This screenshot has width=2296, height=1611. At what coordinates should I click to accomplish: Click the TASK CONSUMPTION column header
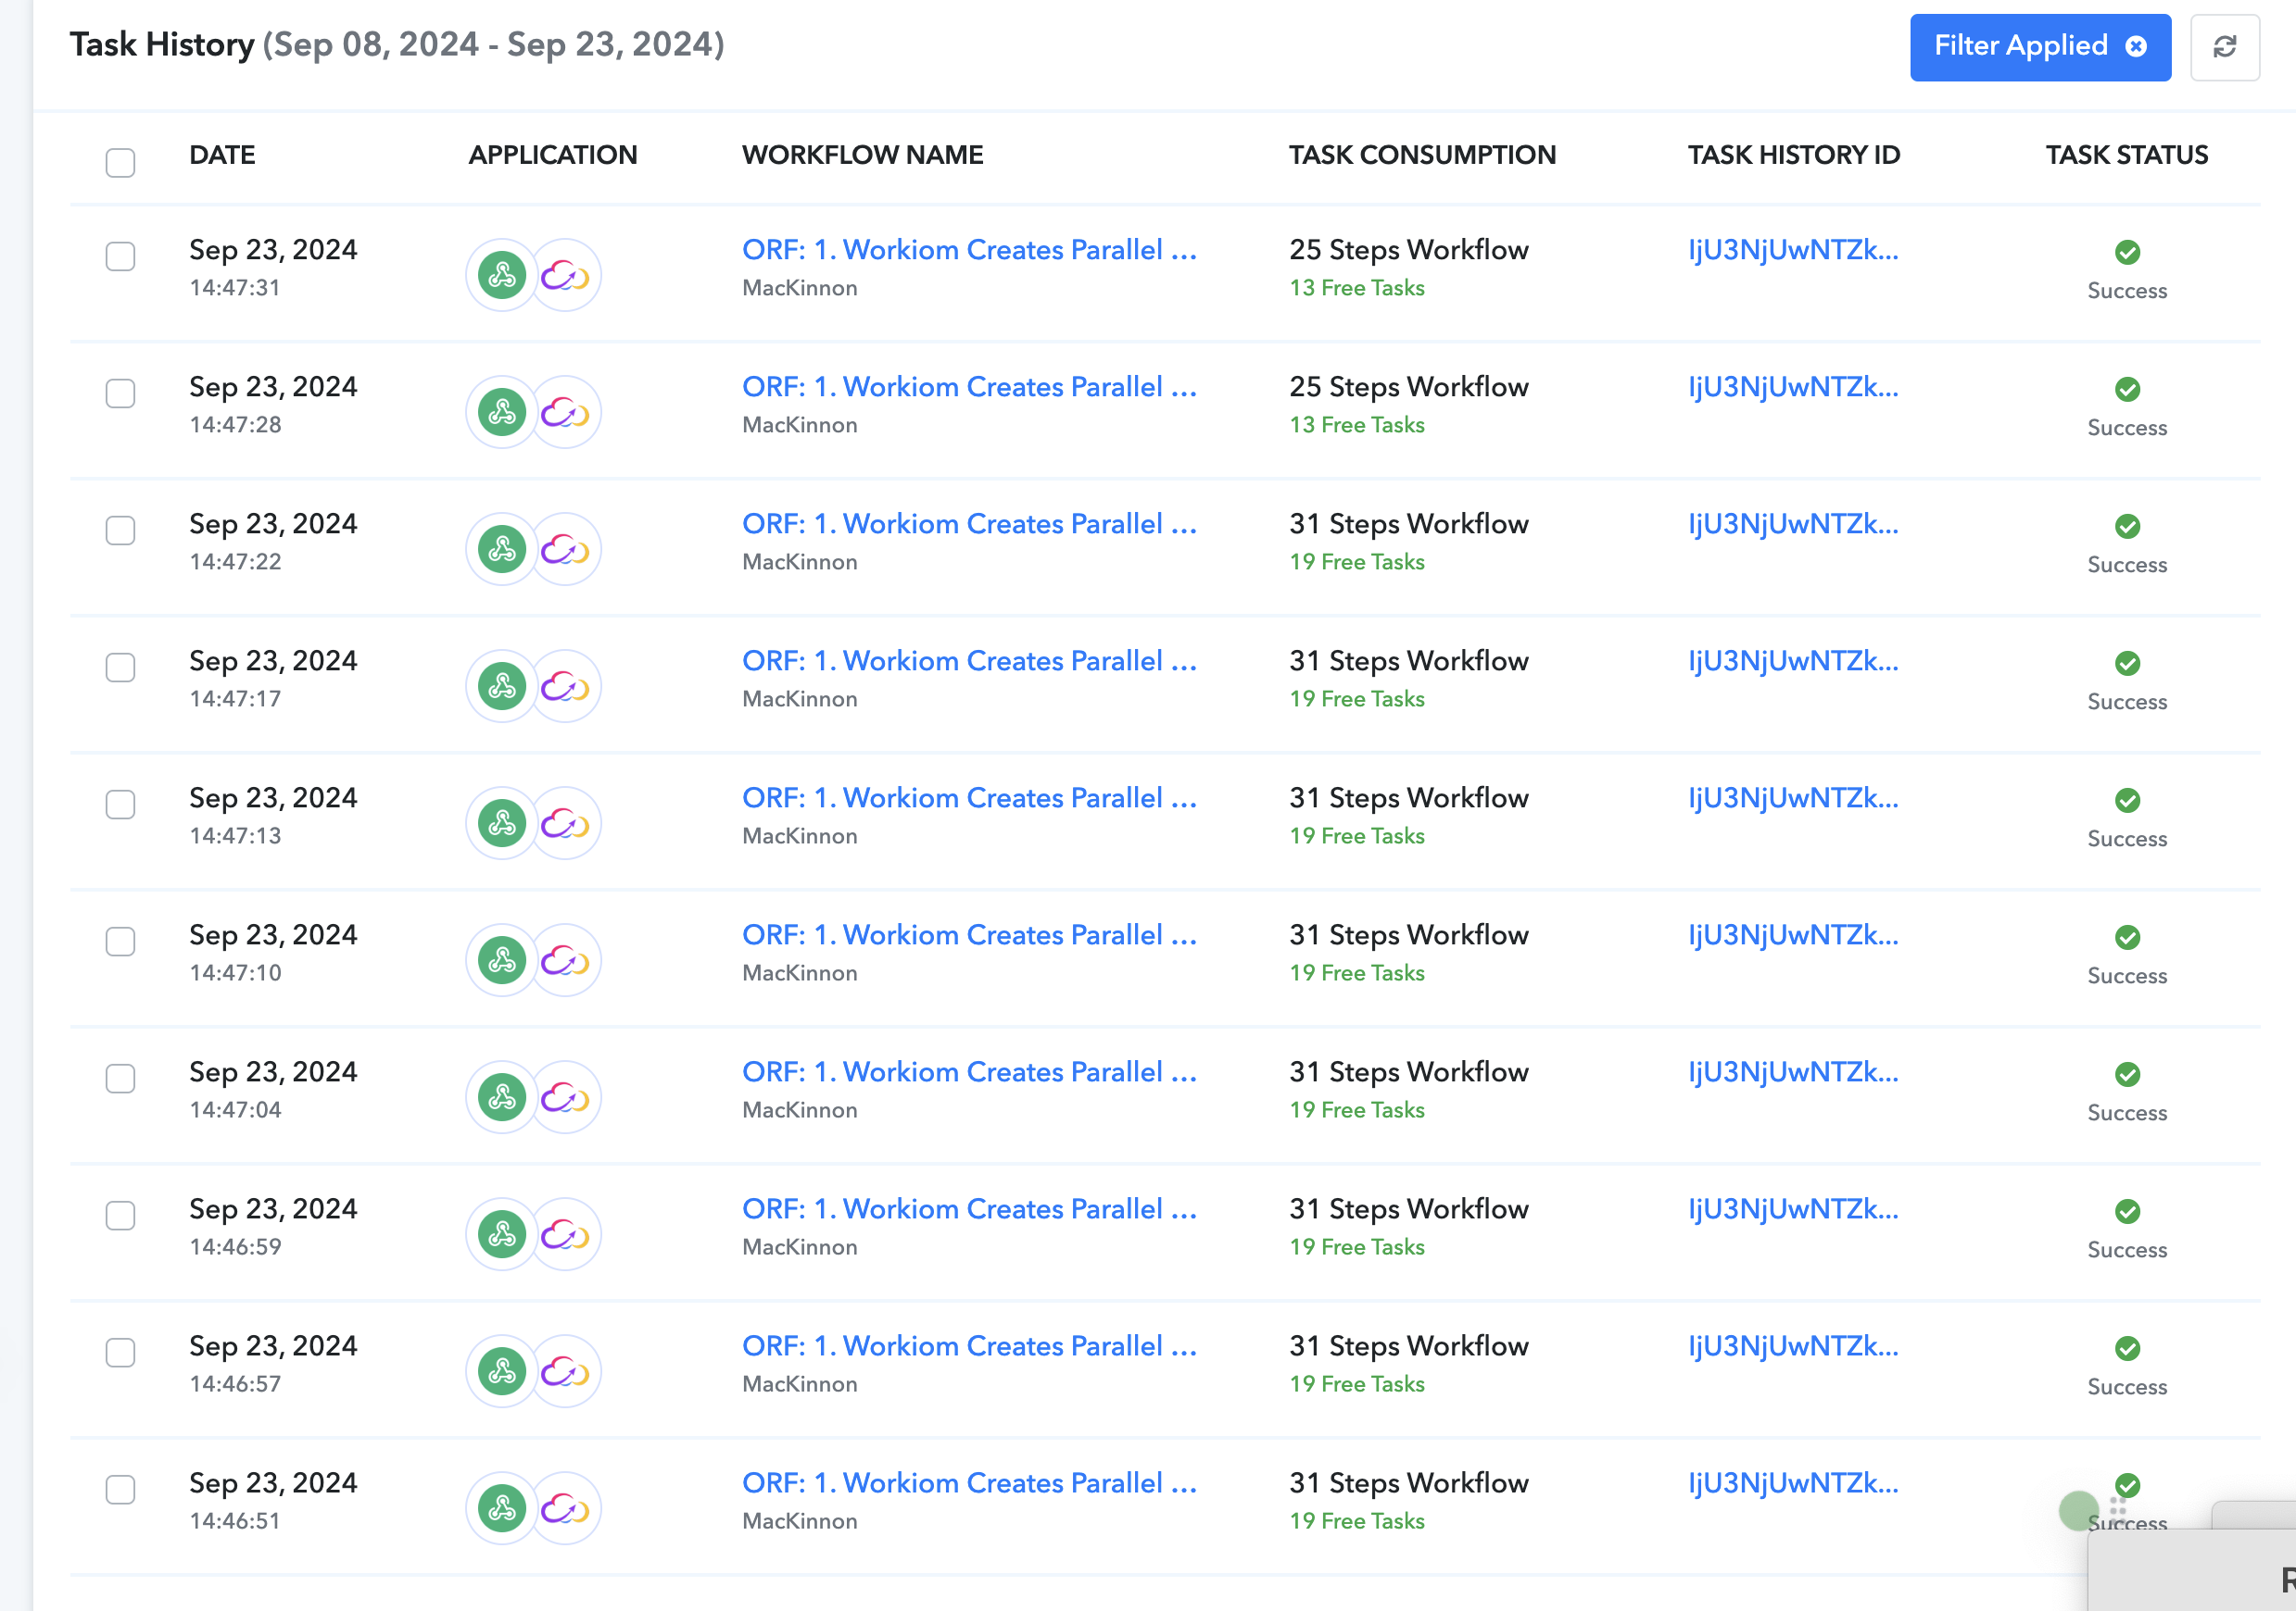click(x=1422, y=155)
